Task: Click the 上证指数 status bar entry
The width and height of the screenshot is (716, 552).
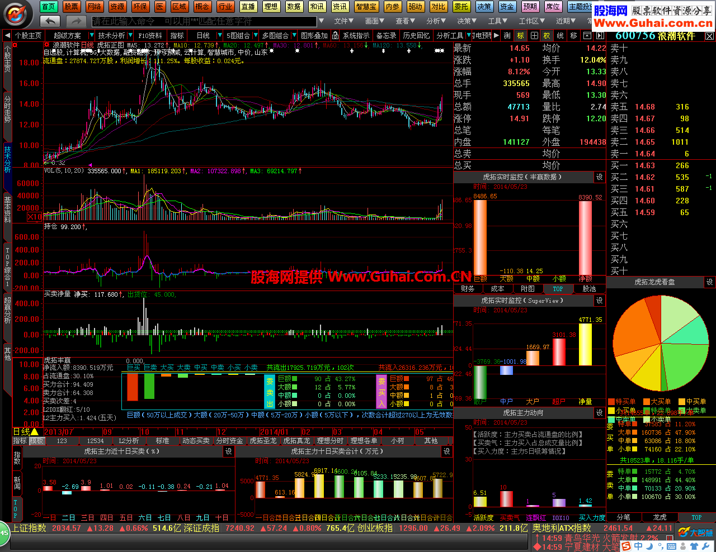Action: pyautogui.click(x=29, y=528)
